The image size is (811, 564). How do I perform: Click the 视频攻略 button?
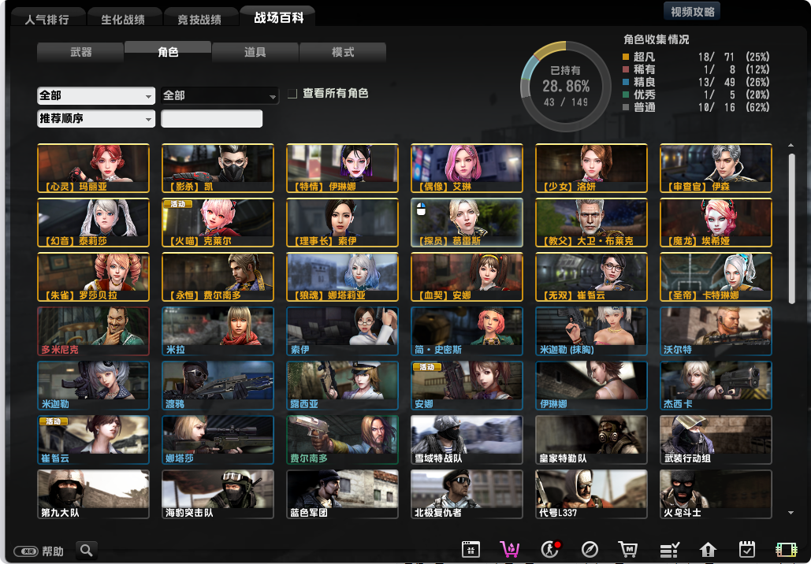pyautogui.click(x=692, y=11)
